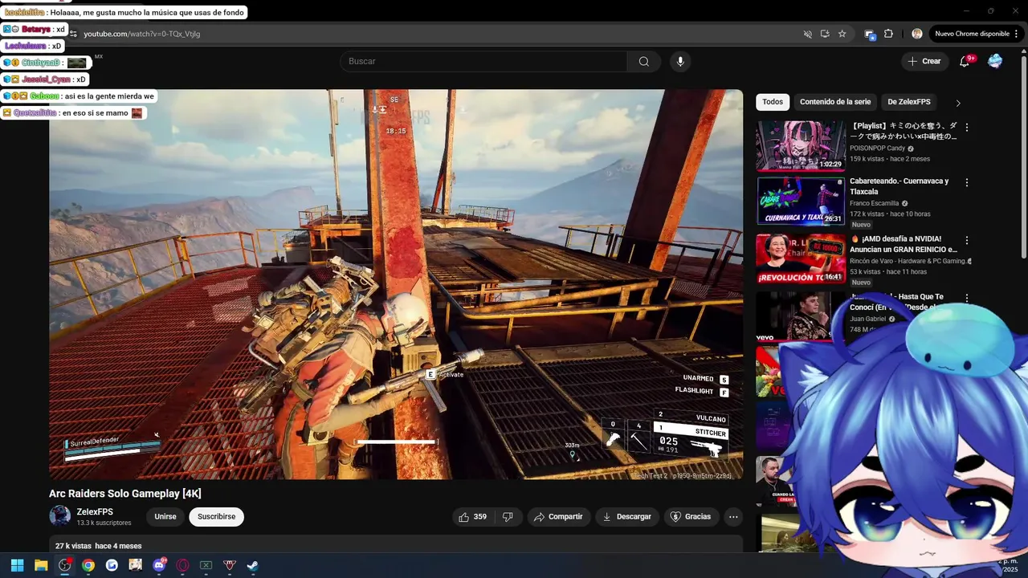Image resolution: width=1028 pixels, height=578 pixels.
Task: Open Discord from the taskbar
Action: pyautogui.click(x=159, y=565)
